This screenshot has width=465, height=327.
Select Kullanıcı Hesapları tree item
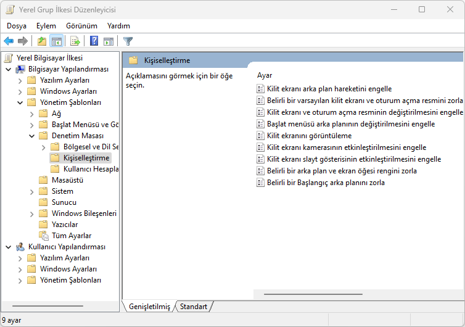[91, 169]
